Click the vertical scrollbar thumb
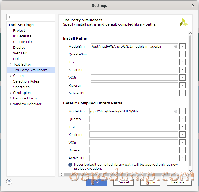Screen dimensions: 199x192 tap(190, 101)
